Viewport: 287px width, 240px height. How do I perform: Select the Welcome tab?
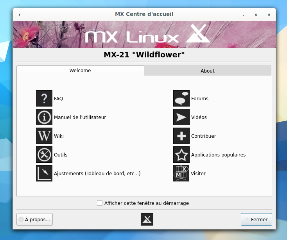(80, 71)
